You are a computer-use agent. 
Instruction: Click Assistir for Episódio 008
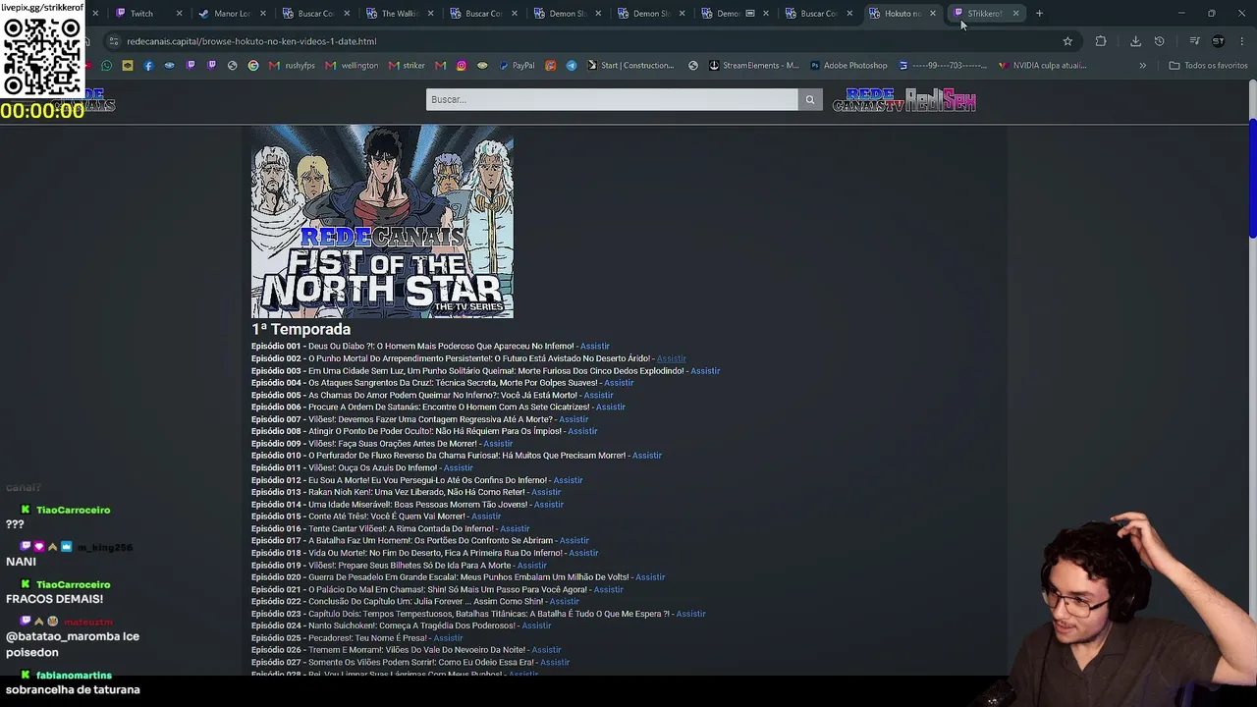click(582, 432)
